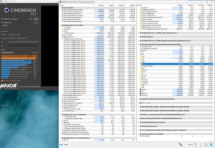Image resolution: width=215 pixels, height=148 pixels.
Task: Click the Identical System legend swatch
Action: click(x=10, y=81)
